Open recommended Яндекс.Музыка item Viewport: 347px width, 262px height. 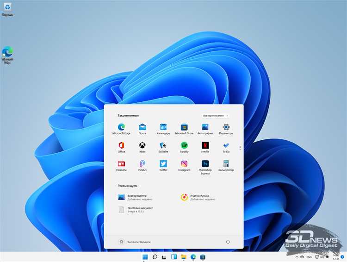[198, 197]
